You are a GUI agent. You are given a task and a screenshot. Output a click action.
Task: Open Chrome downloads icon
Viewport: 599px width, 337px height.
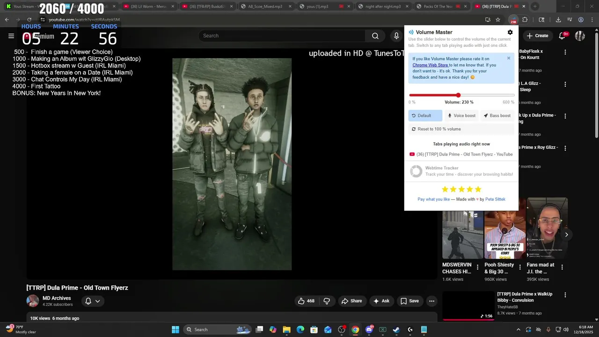[558, 20]
